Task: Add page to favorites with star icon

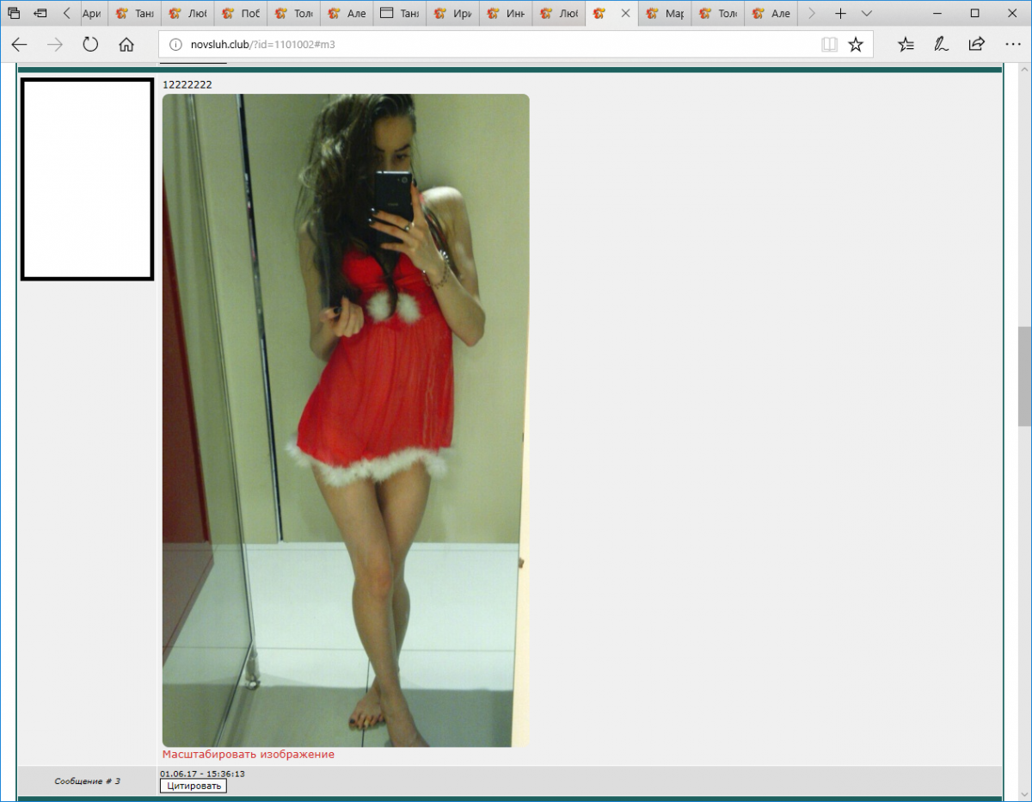Action: [856, 45]
